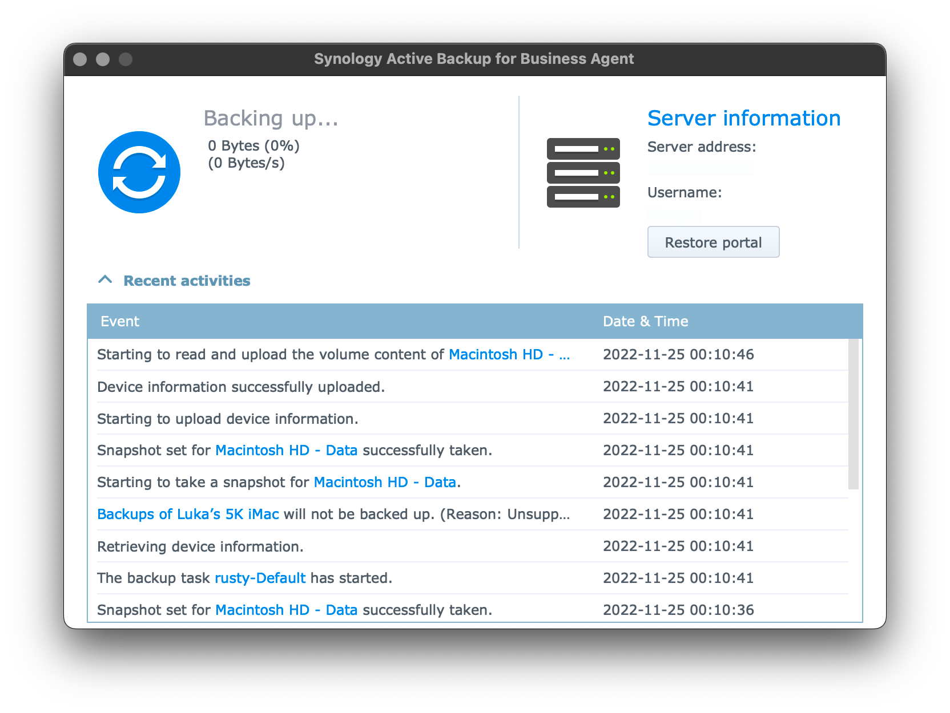Click the Event column header

pyautogui.click(x=120, y=321)
